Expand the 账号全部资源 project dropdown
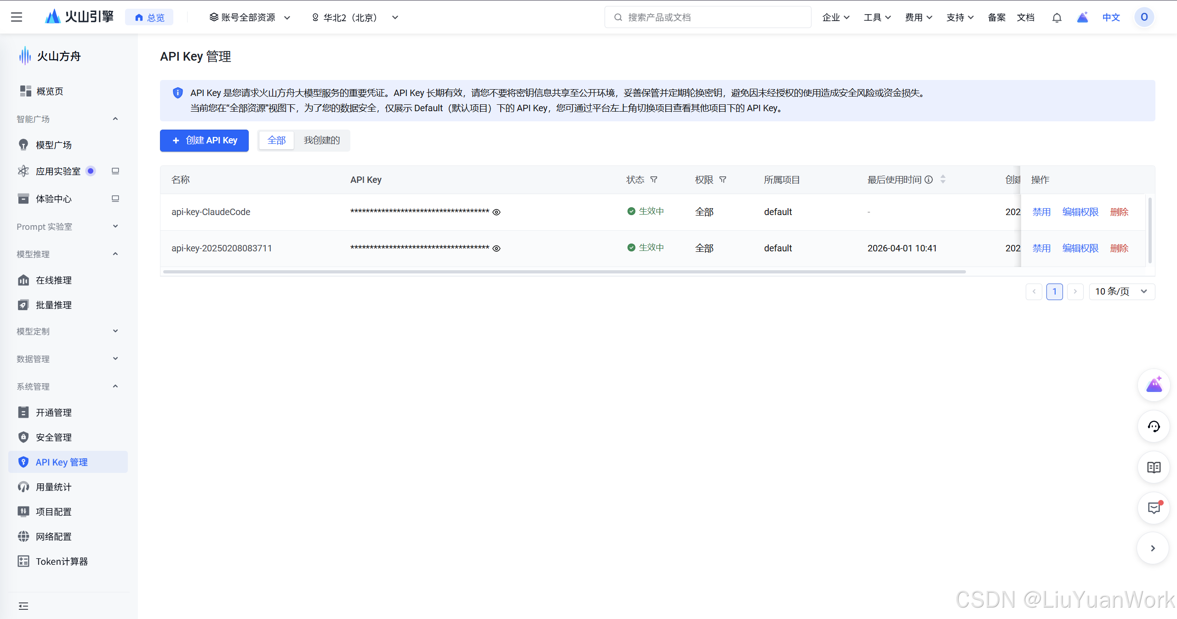This screenshot has width=1177, height=619. (x=250, y=17)
